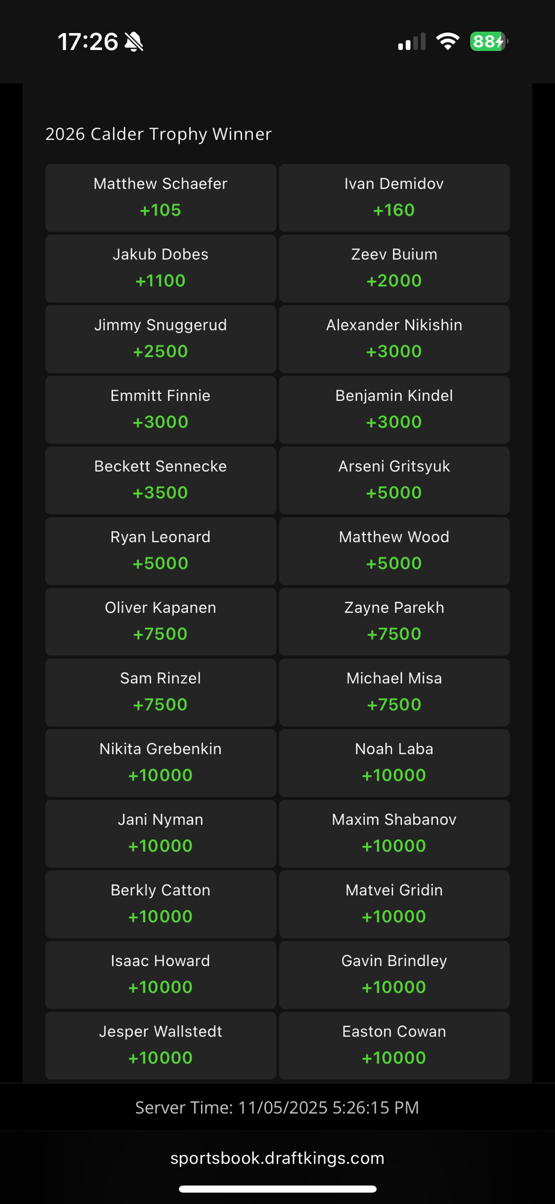
Task: Tap the home indicator bar
Action: pos(277,1189)
